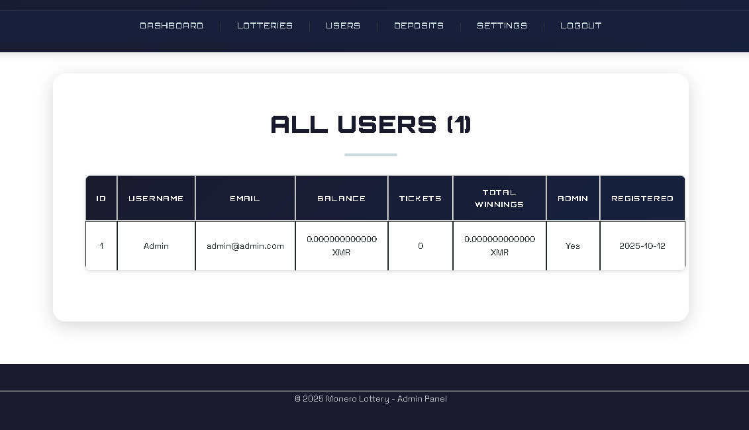This screenshot has width=749, height=430.
Task: Click the Username column header
Action: pyautogui.click(x=156, y=198)
